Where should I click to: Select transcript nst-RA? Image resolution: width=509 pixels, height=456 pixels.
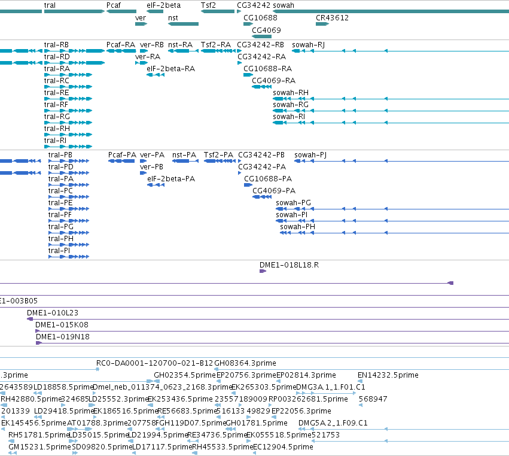(x=180, y=45)
